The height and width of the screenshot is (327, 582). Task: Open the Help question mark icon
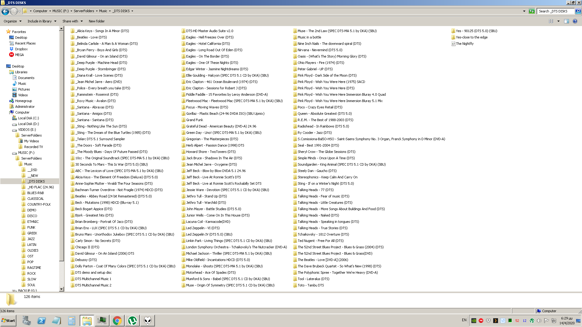pos(575,21)
